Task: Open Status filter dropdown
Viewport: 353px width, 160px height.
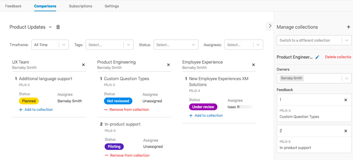Action: (x=176, y=44)
